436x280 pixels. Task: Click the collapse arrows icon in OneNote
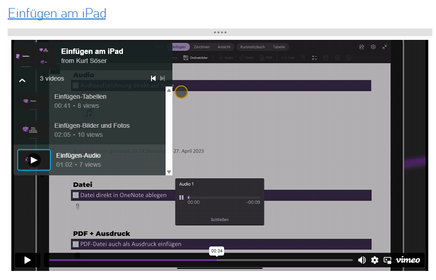[385, 47]
